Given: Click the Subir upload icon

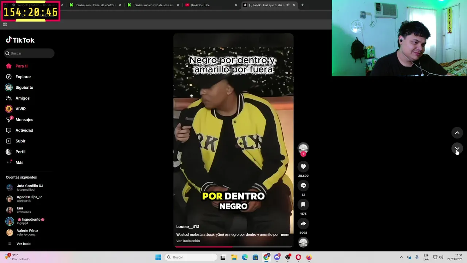Looking at the screenshot, I should coord(9,141).
